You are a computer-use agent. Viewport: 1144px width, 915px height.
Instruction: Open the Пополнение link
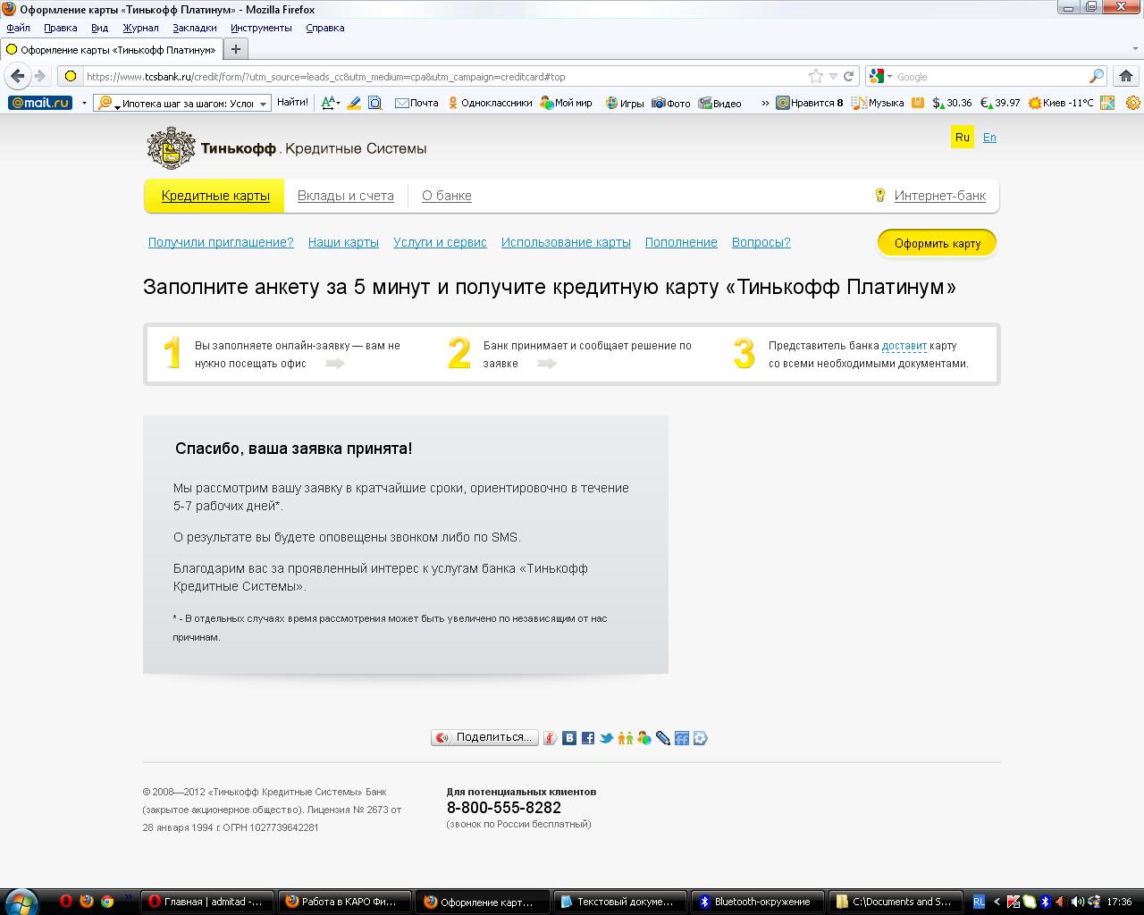(x=681, y=242)
